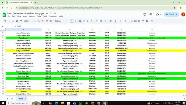Screen dimensions: 186x105
Task: Bookmark the page with star icon
Action: click(x=174, y=8)
